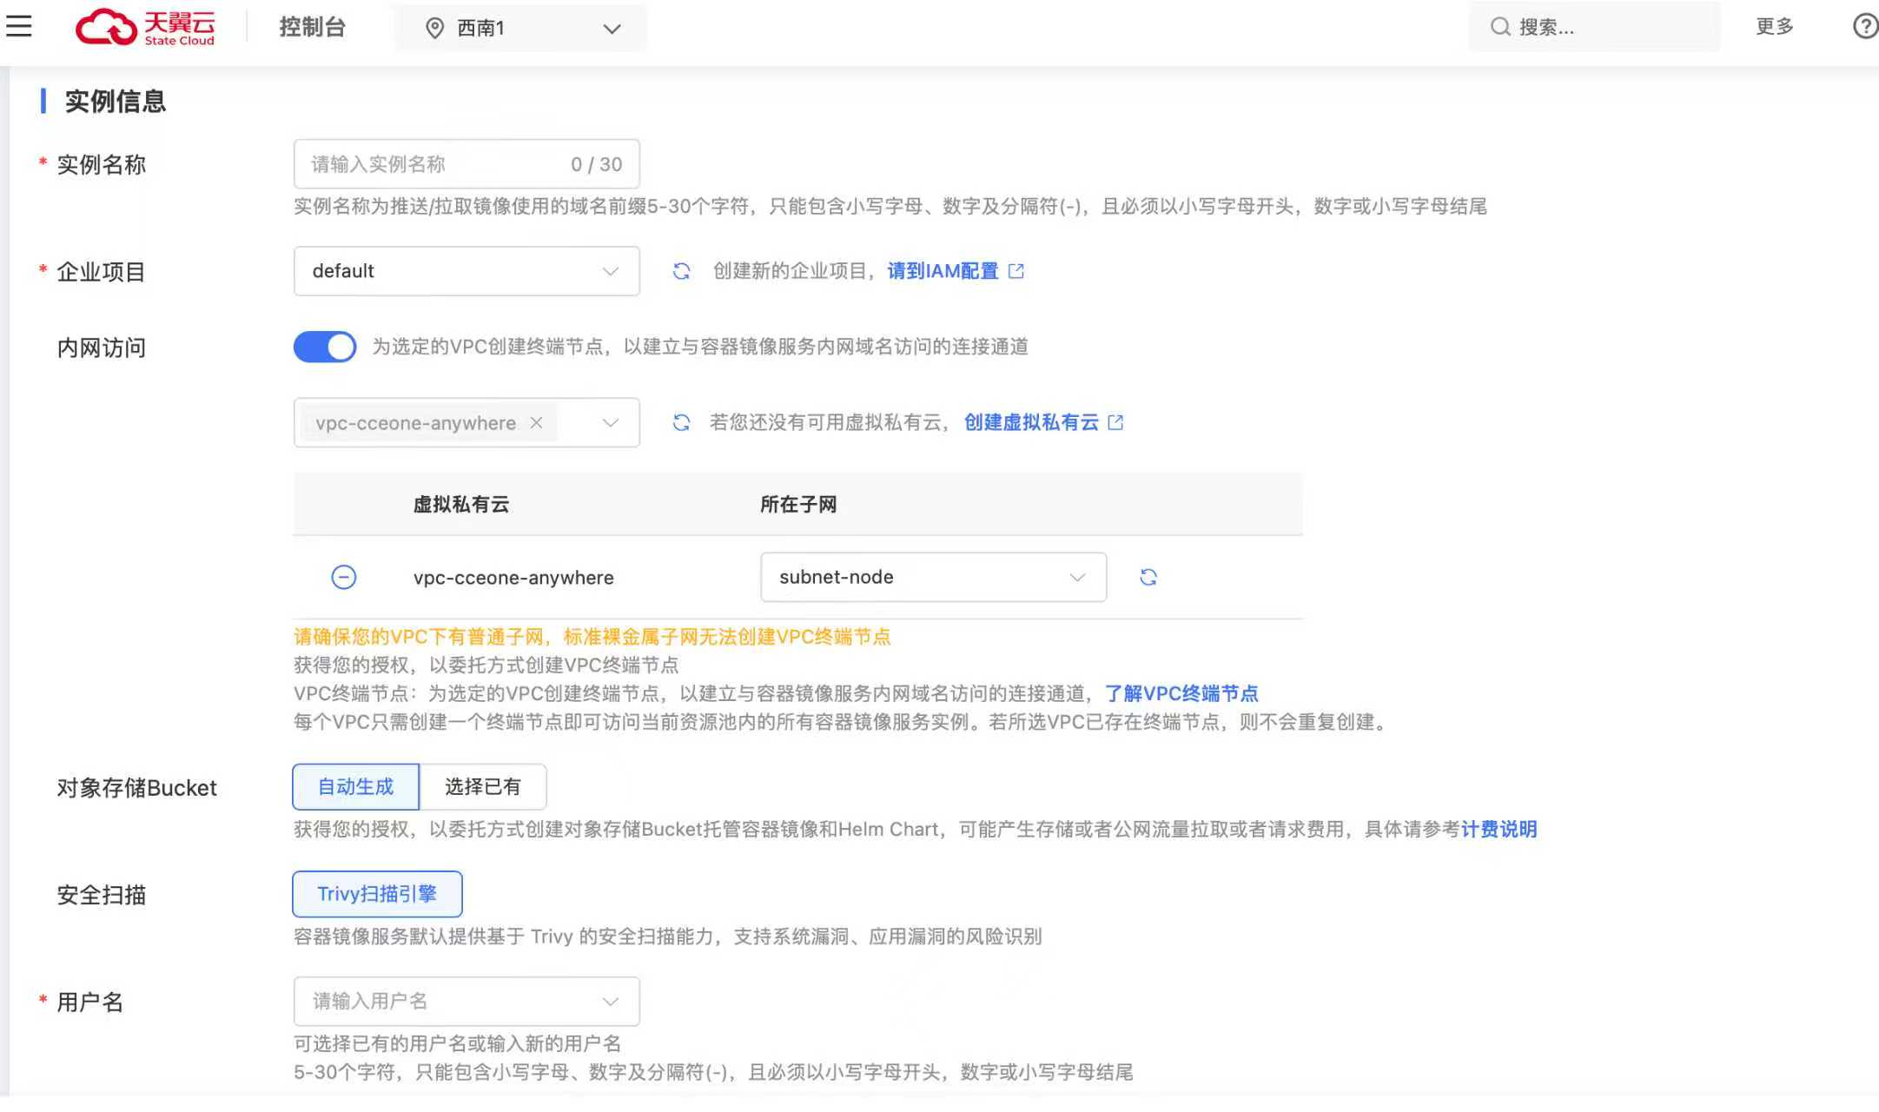This screenshot has height=1112, width=1879.
Task: Open the subnet-node subnet dropdown
Action: tap(933, 578)
